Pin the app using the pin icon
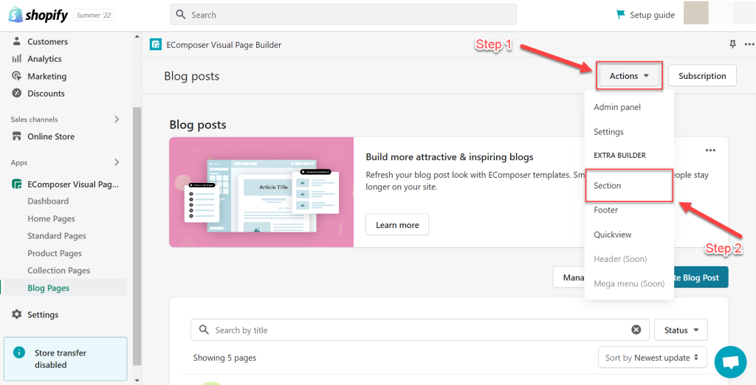 click(x=733, y=44)
